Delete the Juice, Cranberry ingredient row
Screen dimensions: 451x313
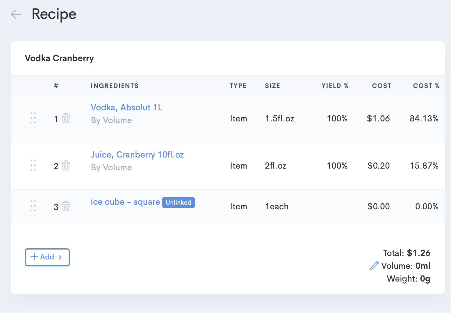(x=66, y=166)
